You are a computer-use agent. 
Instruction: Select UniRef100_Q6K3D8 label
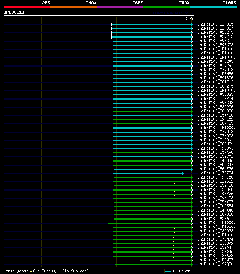(215, 214)
